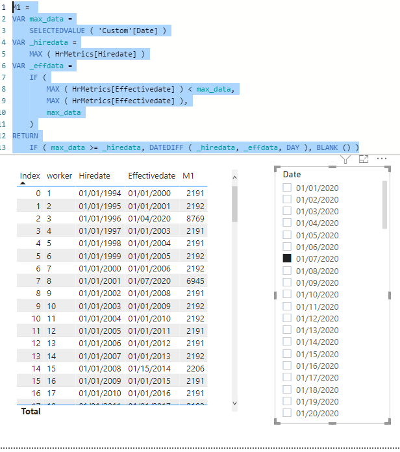This screenshot has width=400, height=452.
Task: Check the 01/15/2020 date checkbox
Action: 287,353
